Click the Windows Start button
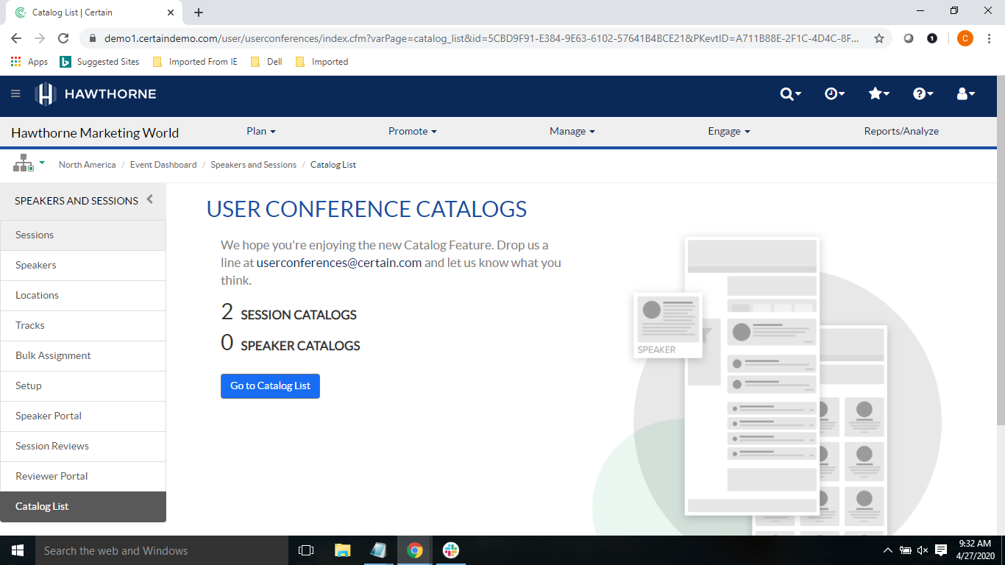1005x565 pixels. point(18,550)
